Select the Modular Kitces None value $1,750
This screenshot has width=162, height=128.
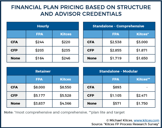142,104
